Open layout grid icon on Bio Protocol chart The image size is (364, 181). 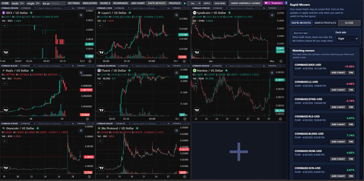177,130
